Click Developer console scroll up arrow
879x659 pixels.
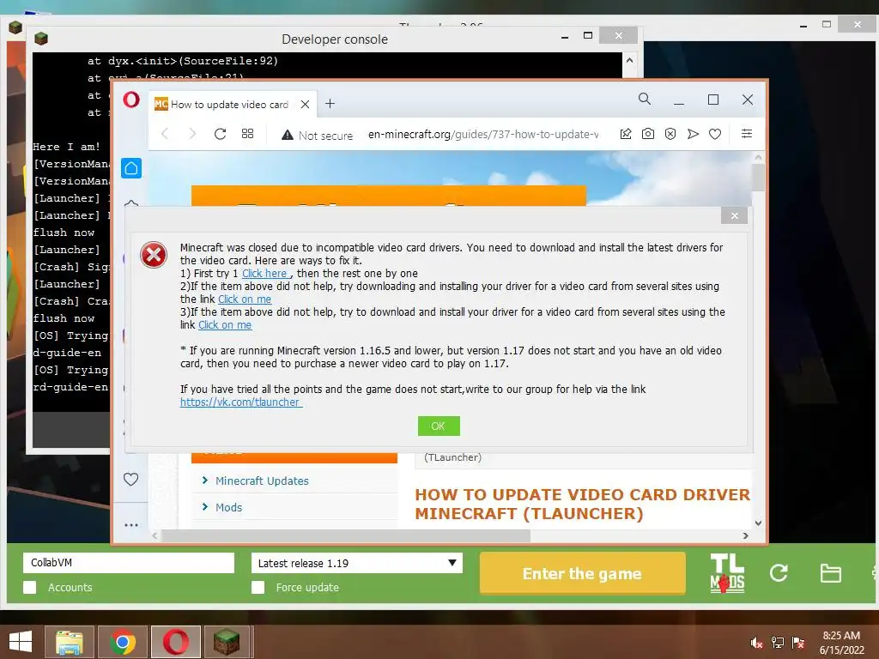click(x=629, y=60)
